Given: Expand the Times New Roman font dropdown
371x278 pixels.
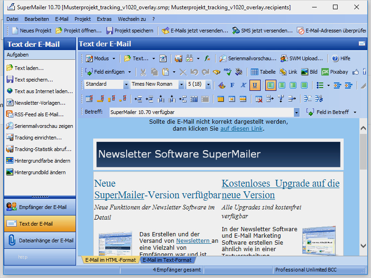Looking at the screenshot, I should click(x=181, y=84).
